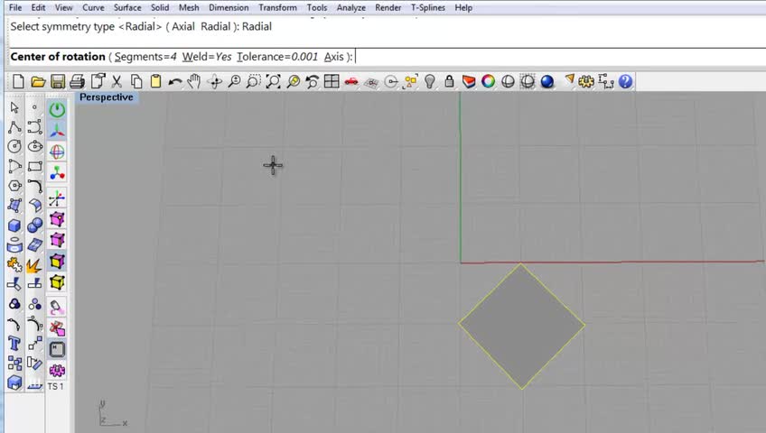Save the model with the floppy icon

58,81
